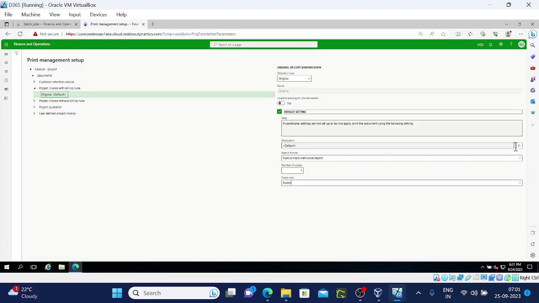Open the VirtualBox Help menu
539x303 pixels.
121,14
